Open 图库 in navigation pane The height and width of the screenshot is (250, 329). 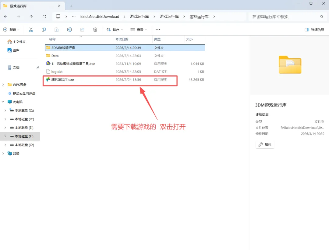click(x=13, y=50)
